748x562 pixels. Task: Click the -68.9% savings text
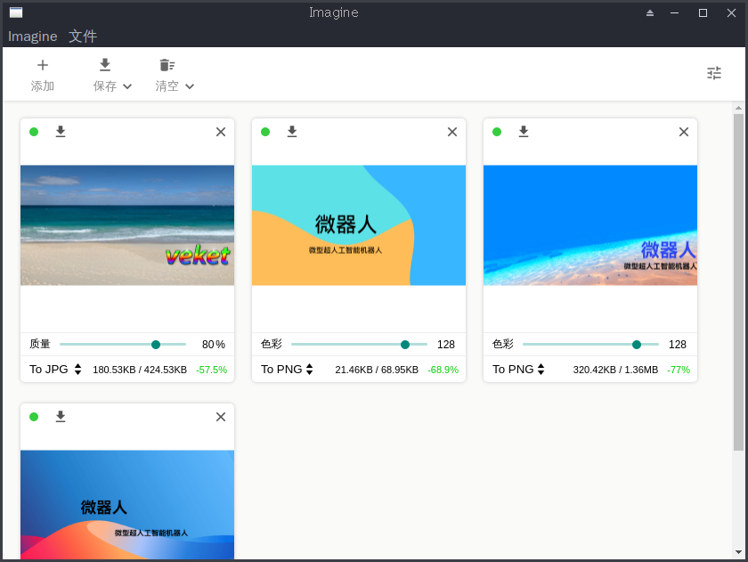coord(443,370)
